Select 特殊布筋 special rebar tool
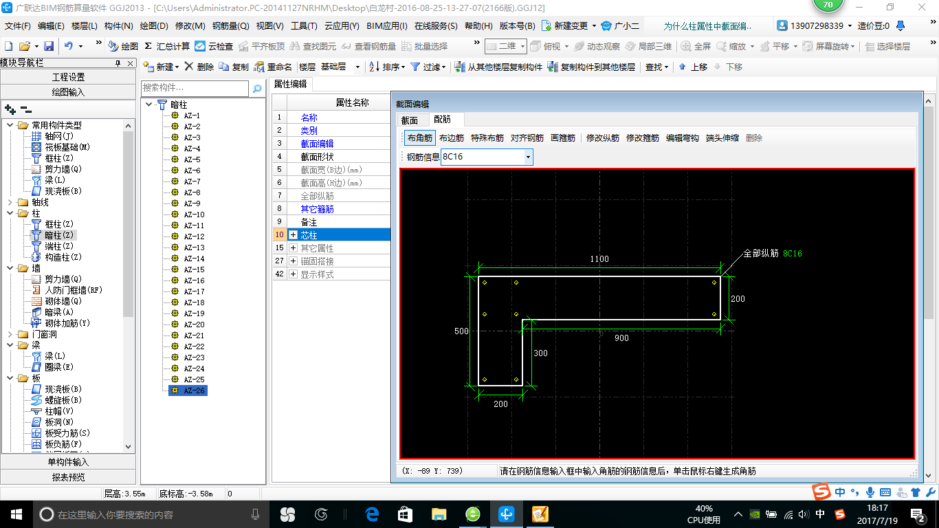939x528 pixels. [x=487, y=137]
